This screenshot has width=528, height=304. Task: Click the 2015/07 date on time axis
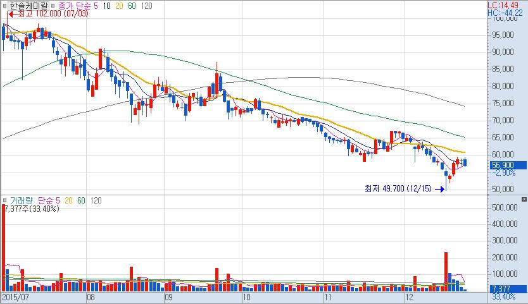coord(15,296)
